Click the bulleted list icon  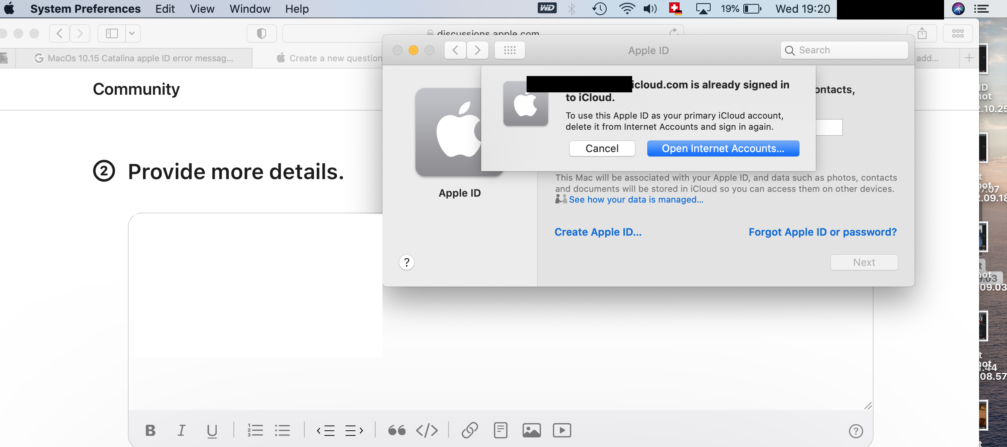pos(283,430)
